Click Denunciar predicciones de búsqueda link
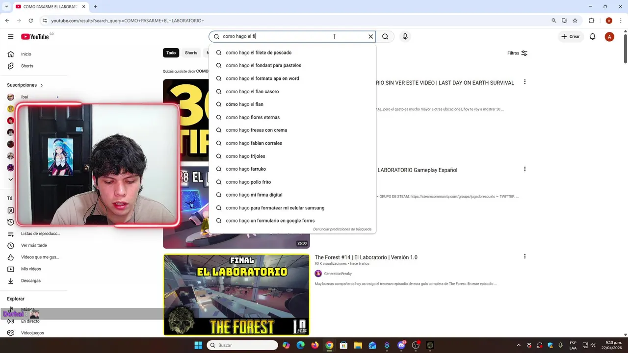The width and height of the screenshot is (628, 353). (x=342, y=229)
